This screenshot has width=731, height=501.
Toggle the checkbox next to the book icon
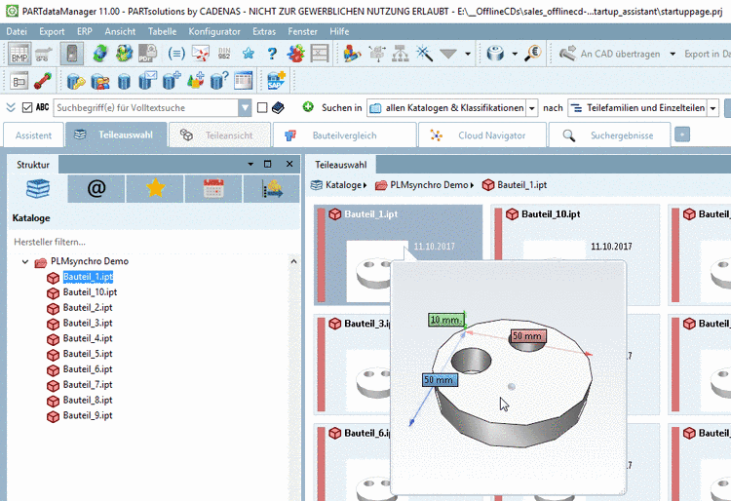pyautogui.click(x=262, y=107)
